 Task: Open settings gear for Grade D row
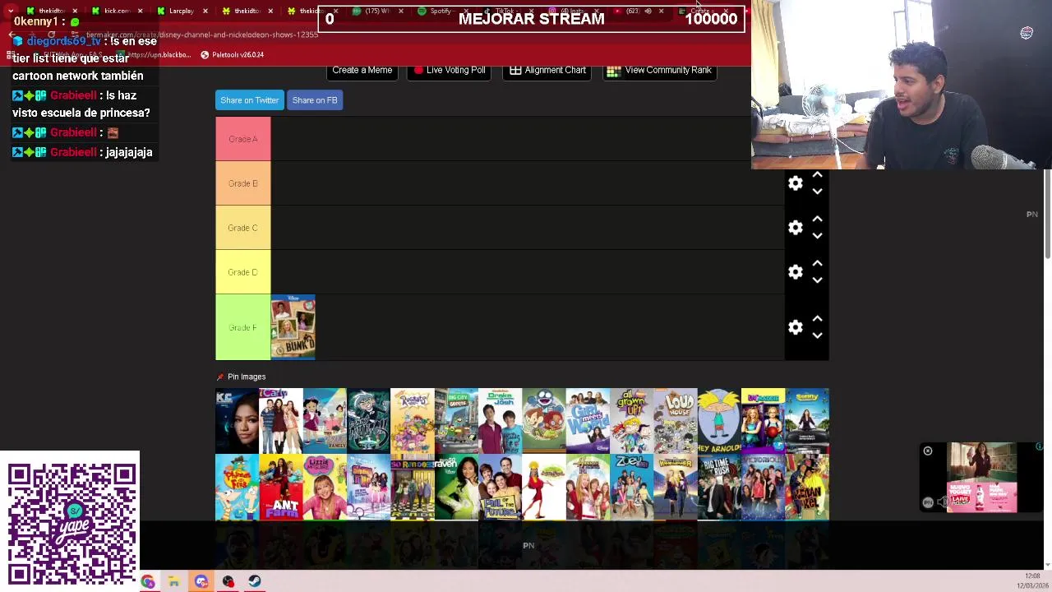(x=795, y=272)
